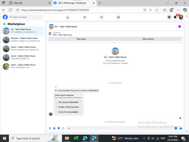Viewport: 189px width, 142px height.
Task: Open the Friends icon in top navigation
Action: point(85,17)
